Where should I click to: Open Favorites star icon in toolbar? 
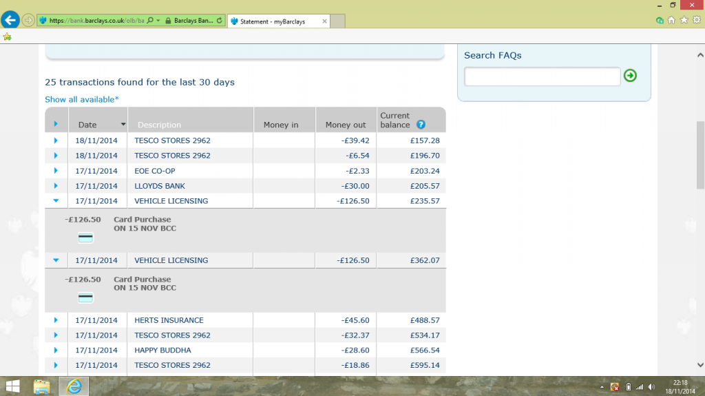pyautogui.click(x=684, y=20)
